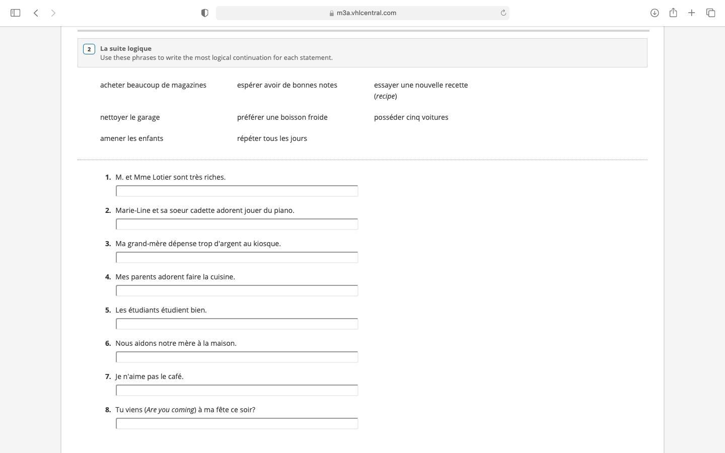Click sentence 'Mes parents adorent faire la cuisine.'

coord(175,277)
